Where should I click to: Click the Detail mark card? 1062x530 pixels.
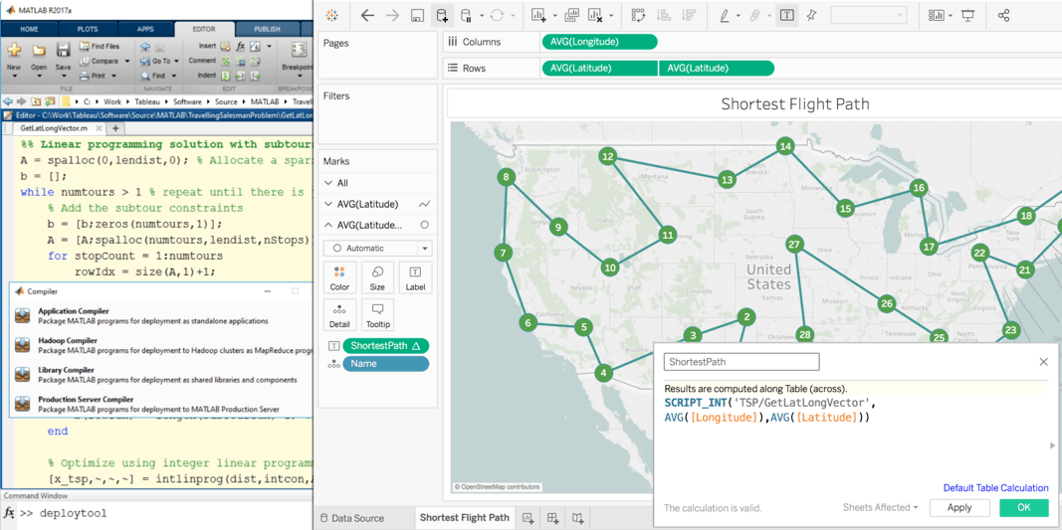(x=339, y=314)
